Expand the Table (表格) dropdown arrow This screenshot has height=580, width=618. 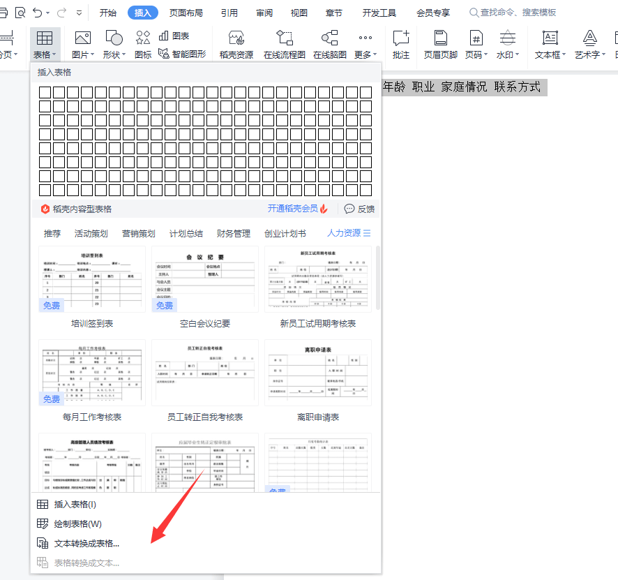click(x=54, y=54)
